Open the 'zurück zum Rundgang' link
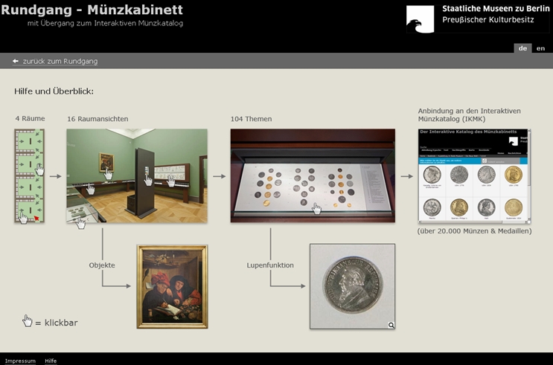 60,61
